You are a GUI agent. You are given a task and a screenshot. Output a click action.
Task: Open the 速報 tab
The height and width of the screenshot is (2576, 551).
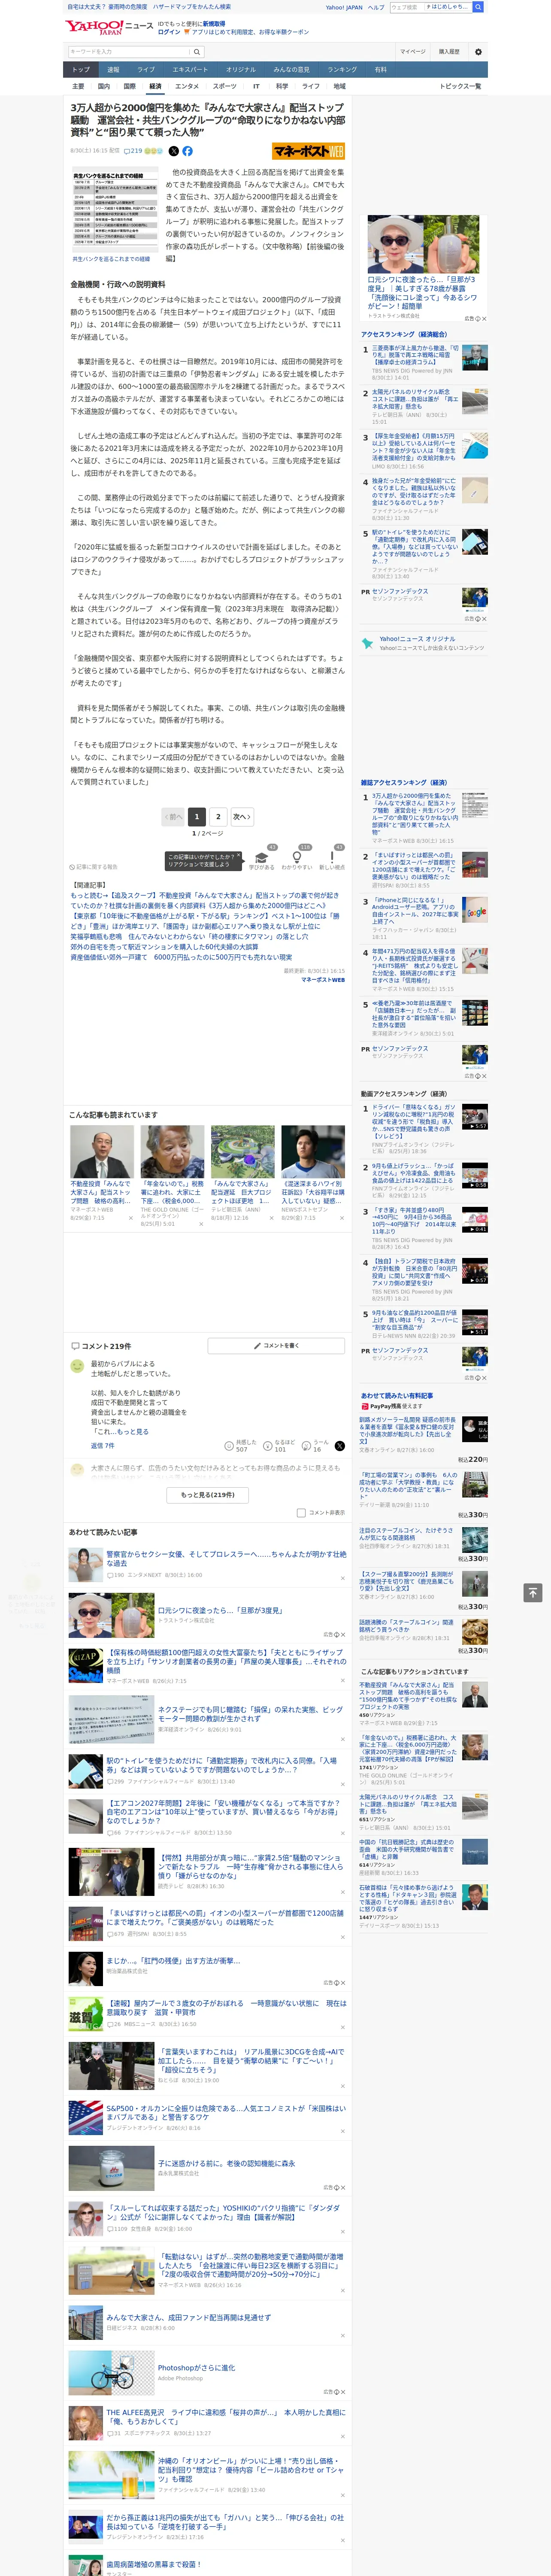(113, 70)
